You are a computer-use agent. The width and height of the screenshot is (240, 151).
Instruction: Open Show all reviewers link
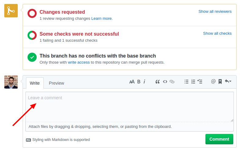(x=215, y=12)
